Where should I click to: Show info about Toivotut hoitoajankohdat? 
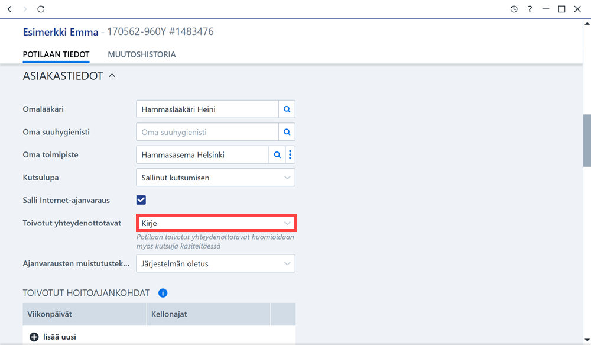tap(163, 293)
